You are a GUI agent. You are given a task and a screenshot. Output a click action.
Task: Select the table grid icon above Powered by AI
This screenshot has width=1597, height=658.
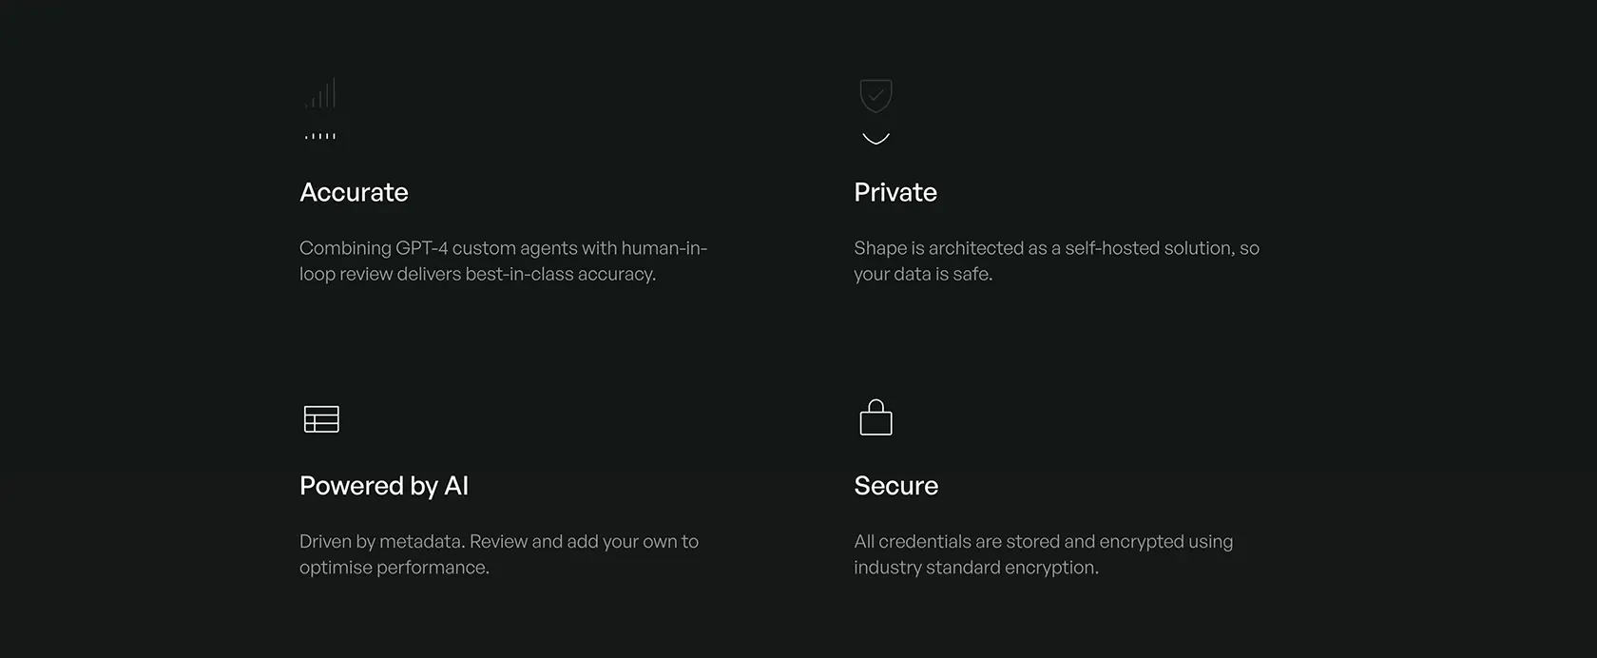(321, 418)
